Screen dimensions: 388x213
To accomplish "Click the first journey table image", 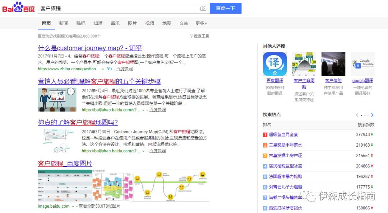I will pos(65,185).
